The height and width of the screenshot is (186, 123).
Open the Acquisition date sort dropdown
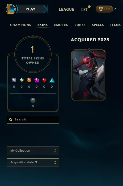33,163
